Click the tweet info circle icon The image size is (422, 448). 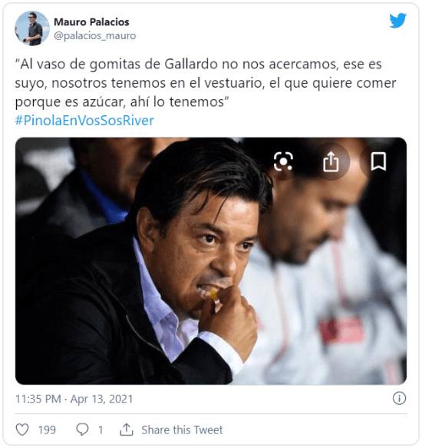coord(399,398)
